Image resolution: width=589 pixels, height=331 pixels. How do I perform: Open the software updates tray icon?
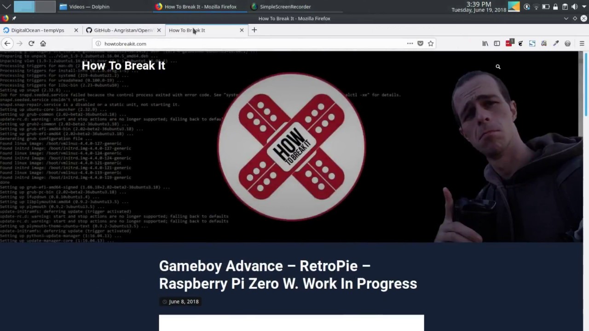click(x=527, y=7)
